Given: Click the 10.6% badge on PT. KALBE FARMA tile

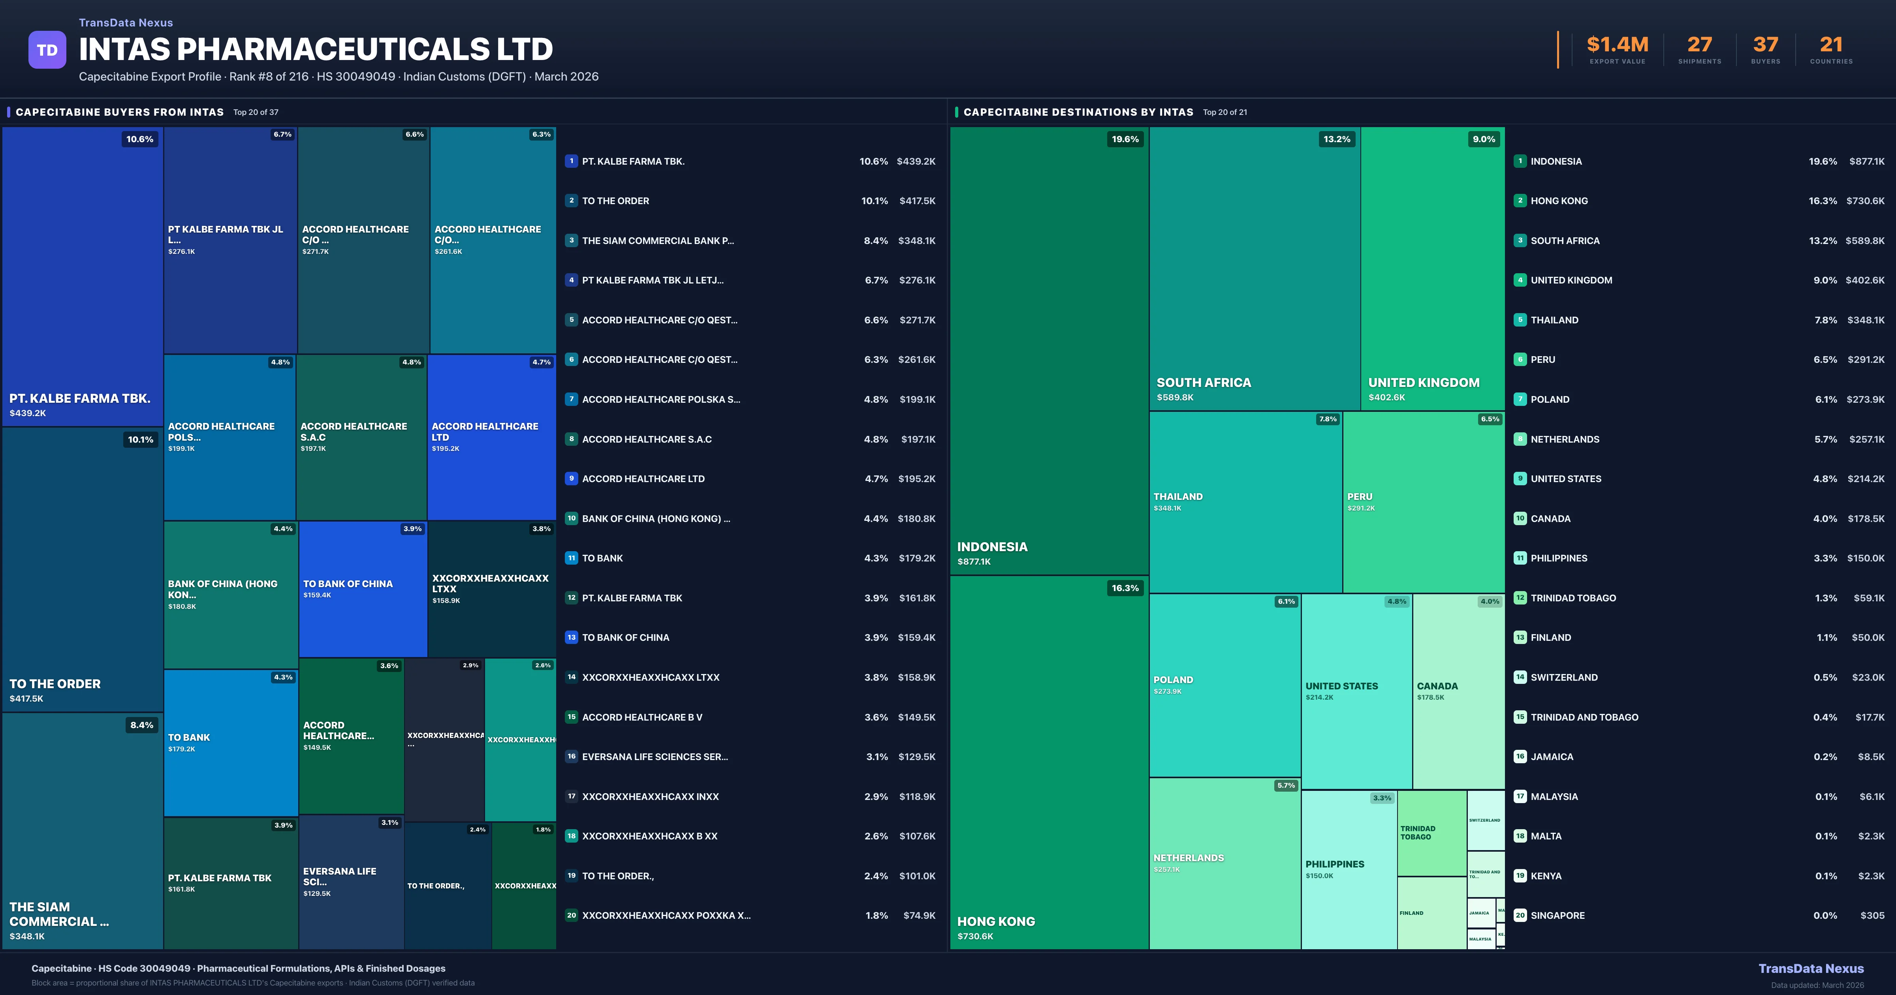Looking at the screenshot, I should (140, 139).
